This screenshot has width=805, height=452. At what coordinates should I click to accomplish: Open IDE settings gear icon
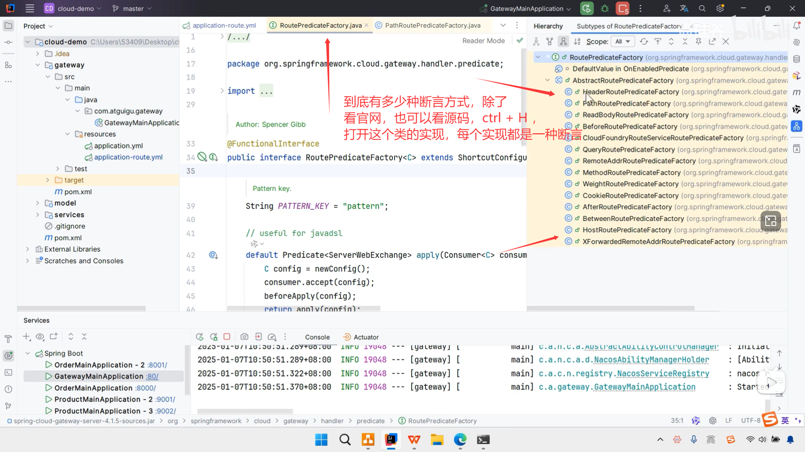pos(720,8)
